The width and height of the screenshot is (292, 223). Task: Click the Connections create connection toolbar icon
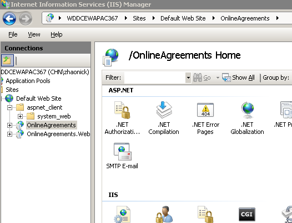[7, 60]
